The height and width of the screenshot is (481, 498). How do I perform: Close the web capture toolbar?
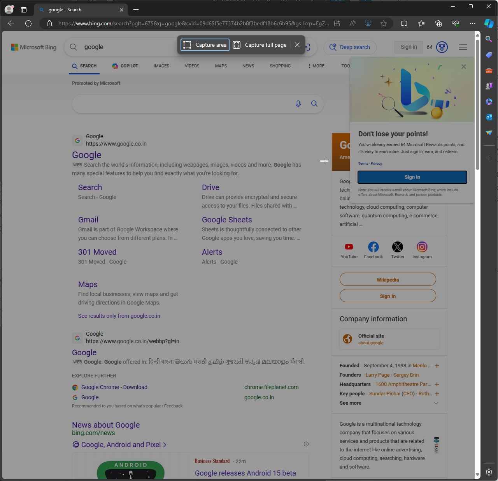click(x=297, y=45)
